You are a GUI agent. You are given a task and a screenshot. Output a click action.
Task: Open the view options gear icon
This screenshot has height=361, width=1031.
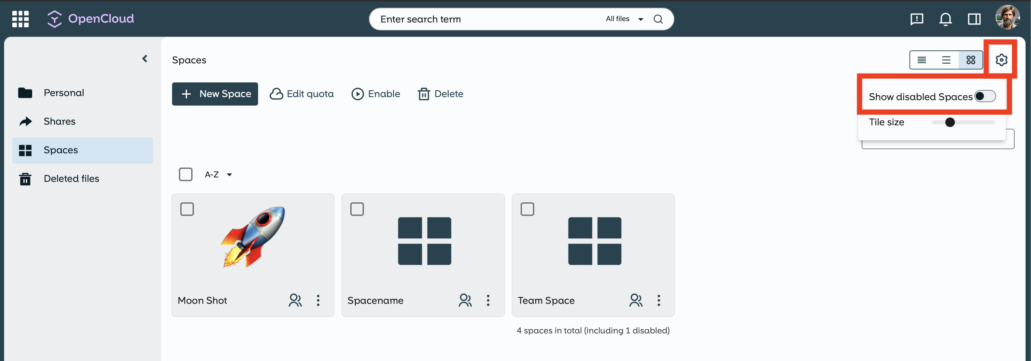click(1001, 60)
